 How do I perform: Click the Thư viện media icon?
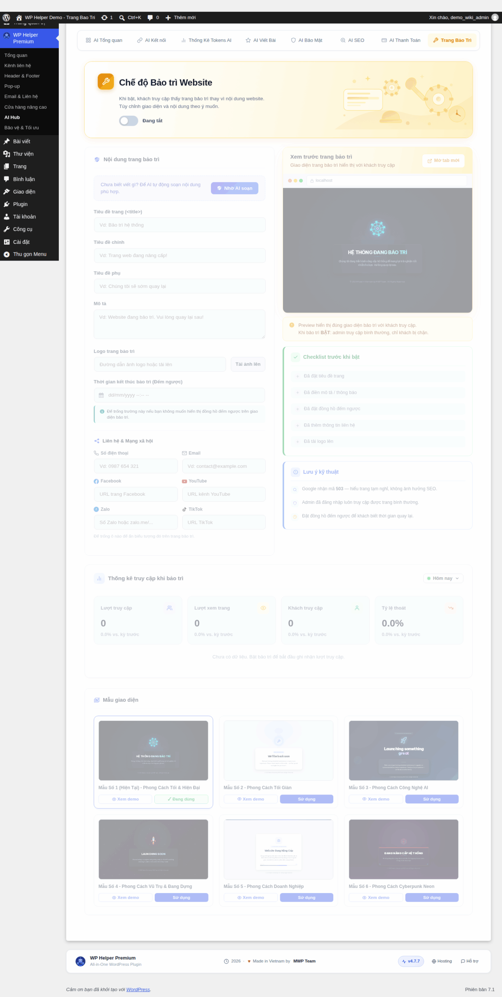coord(7,154)
